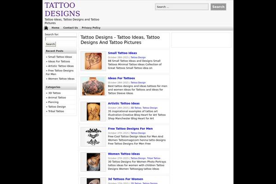276x184 pixels.
Task: Open the Small Tattoo Ideas article heading
Action: (122, 53)
